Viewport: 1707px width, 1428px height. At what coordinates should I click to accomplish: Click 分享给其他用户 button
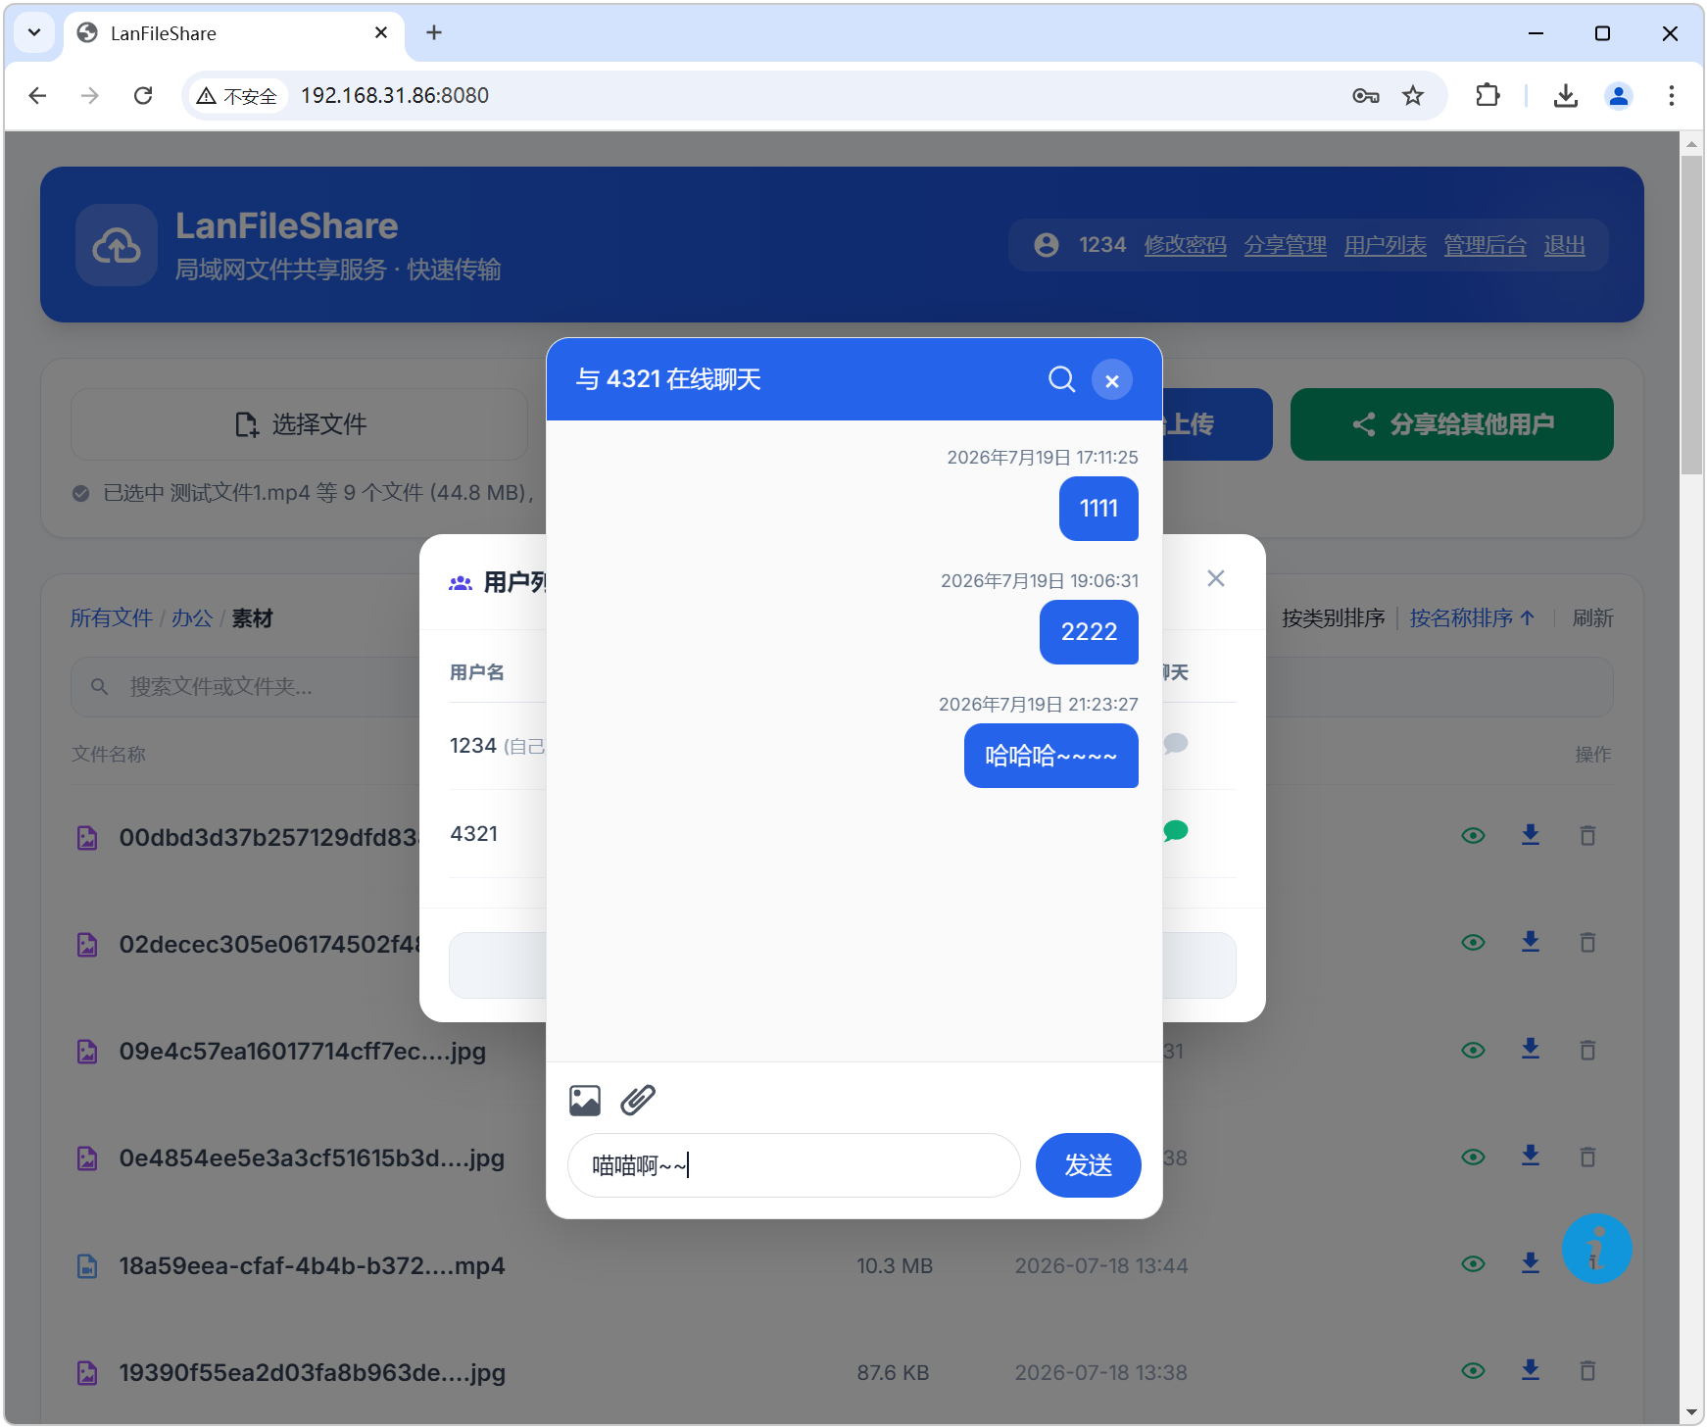1452,424
